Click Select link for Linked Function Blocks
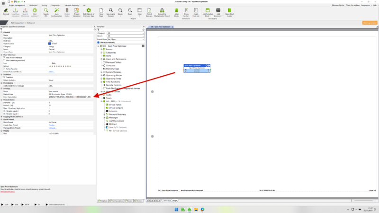The width and height of the screenshot is (379, 213). click(51, 71)
